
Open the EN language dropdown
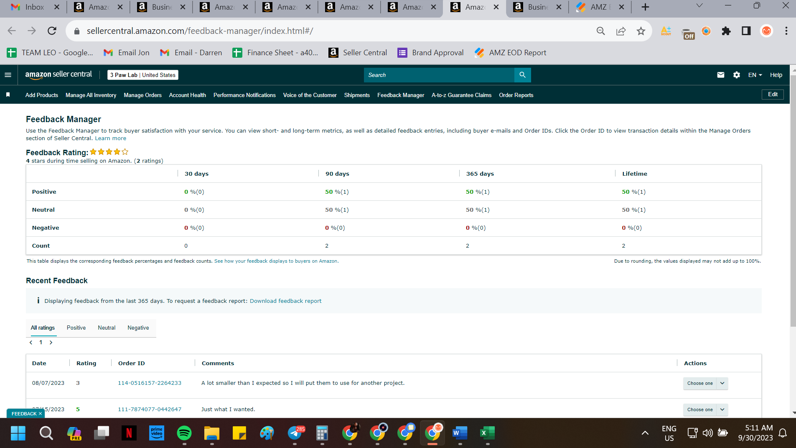pos(755,75)
